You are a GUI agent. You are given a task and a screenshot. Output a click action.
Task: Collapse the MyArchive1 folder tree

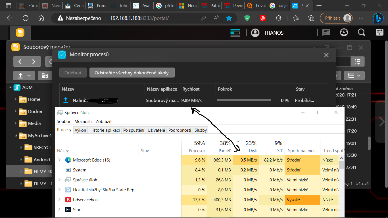click(x=16, y=136)
